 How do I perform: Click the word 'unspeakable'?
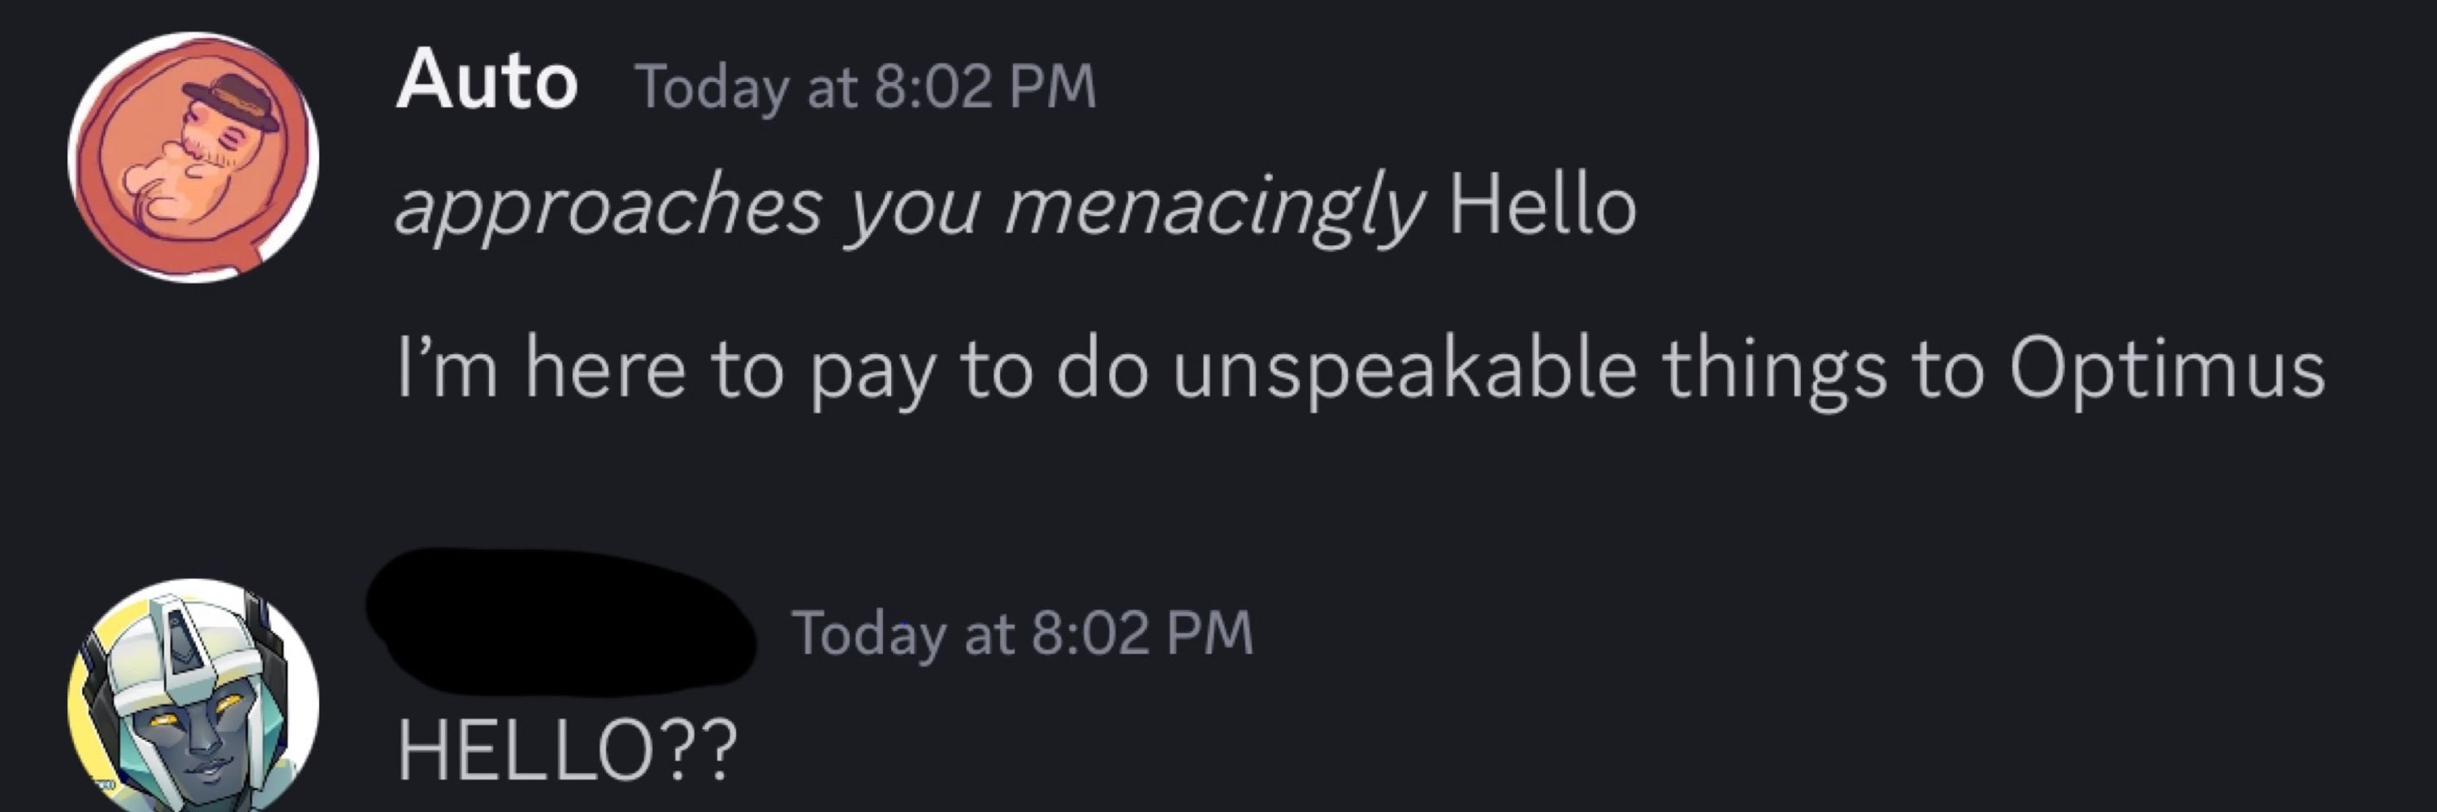[x=1405, y=372]
